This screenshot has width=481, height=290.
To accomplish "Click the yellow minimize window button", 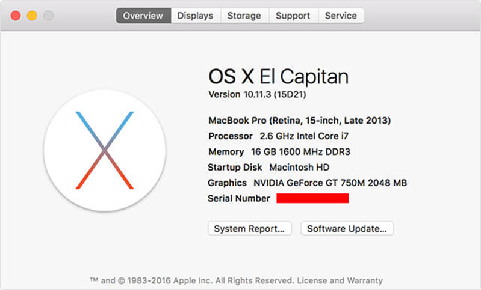I will pyautogui.click(x=32, y=16).
